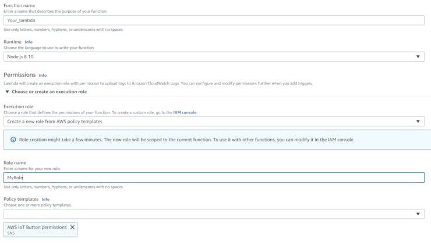Click the Function name input field
Viewport: 431px width, 245px height.
pos(214,20)
